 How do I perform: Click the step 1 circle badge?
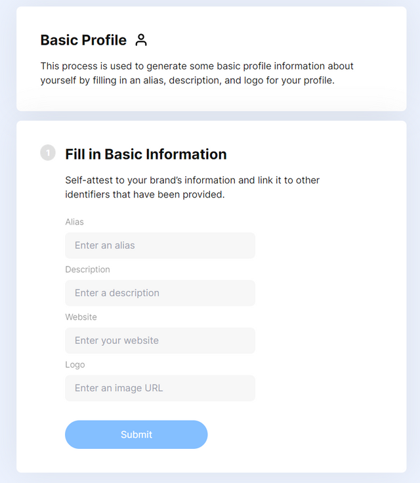48,152
